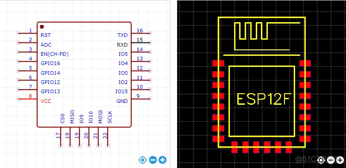Select pin number 12 beside IO0
The width and height of the screenshot is (346, 168).
tap(140, 68)
